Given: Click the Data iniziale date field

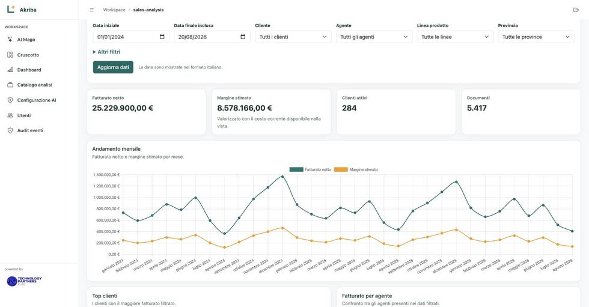Looking at the screenshot, I should (131, 37).
